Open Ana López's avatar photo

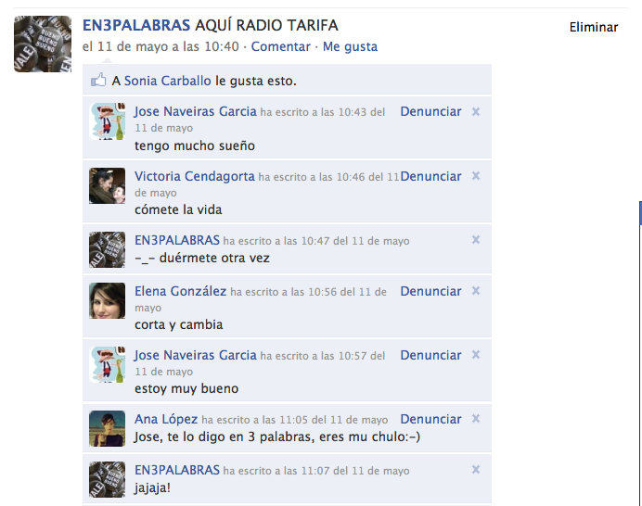(x=108, y=428)
